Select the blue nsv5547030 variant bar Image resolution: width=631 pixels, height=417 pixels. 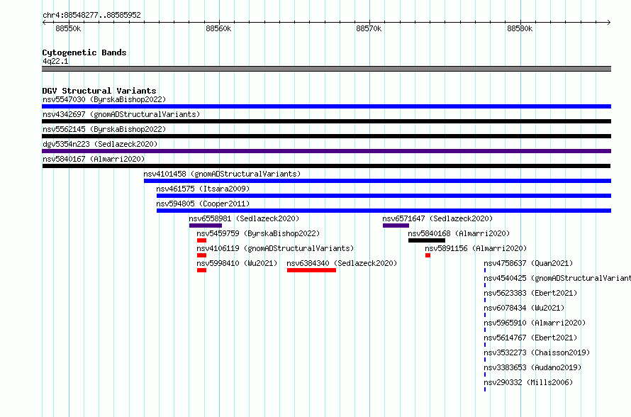326,106
